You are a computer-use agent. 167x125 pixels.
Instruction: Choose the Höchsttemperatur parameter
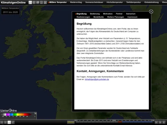[115, 2]
